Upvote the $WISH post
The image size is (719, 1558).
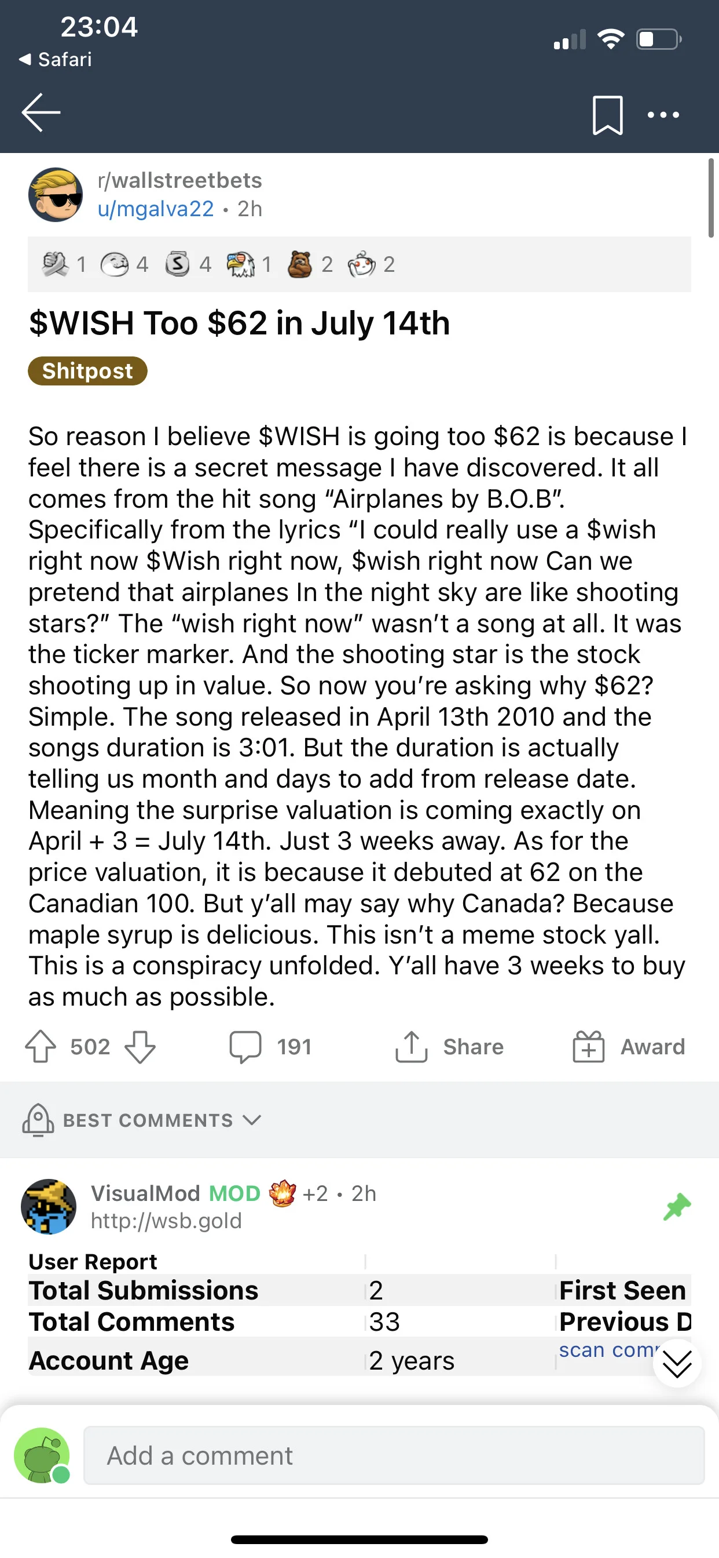click(x=41, y=1047)
